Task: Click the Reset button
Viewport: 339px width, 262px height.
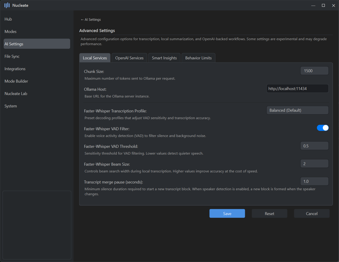Action: tap(269, 214)
